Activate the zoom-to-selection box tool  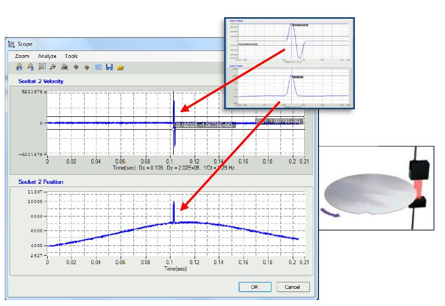pyautogui.click(x=42, y=67)
